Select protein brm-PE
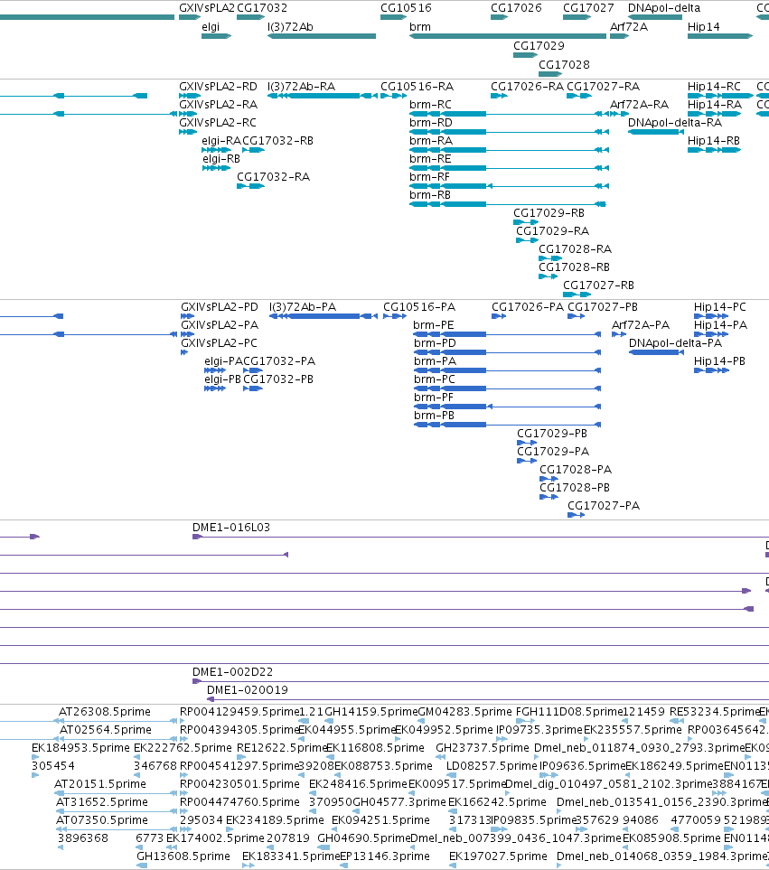This screenshot has width=769, height=870. click(507, 334)
